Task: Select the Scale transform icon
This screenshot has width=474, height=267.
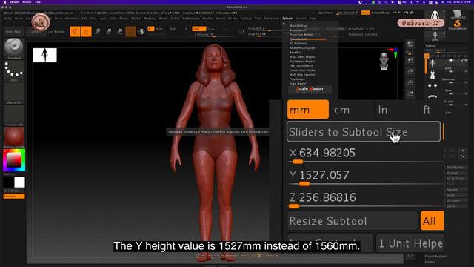Action: [109, 31]
